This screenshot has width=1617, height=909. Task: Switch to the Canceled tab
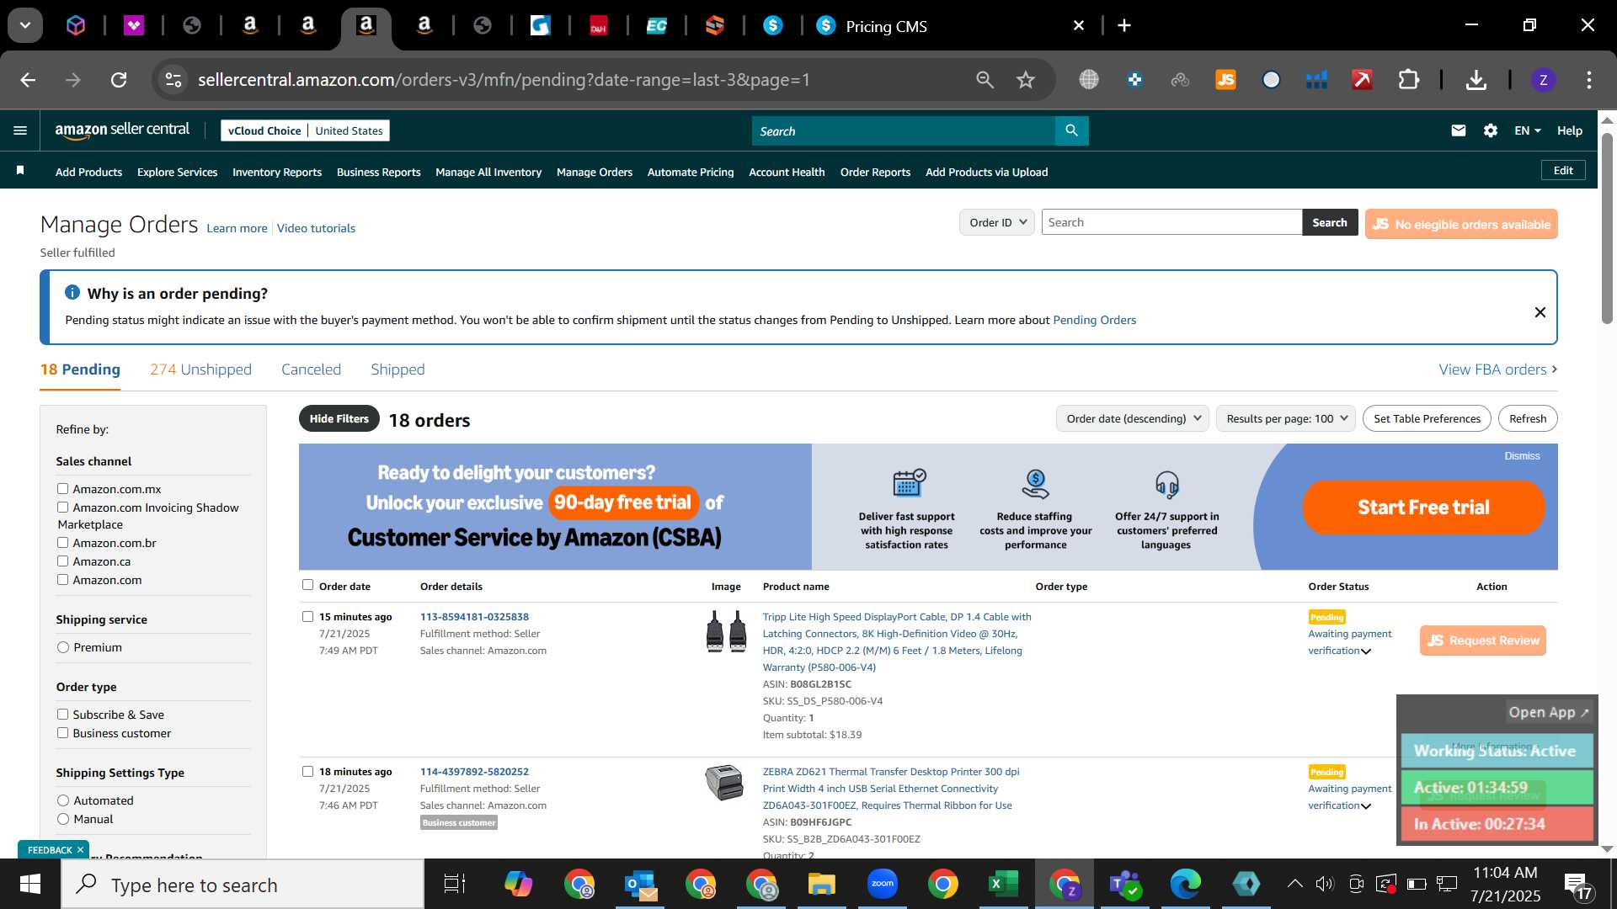[311, 369]
